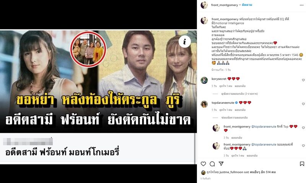Open front_montgomery profile name in header
Image resolution: width=306 pixels, height=183 pixels.
pyautogui.click(x=225, y=5)
